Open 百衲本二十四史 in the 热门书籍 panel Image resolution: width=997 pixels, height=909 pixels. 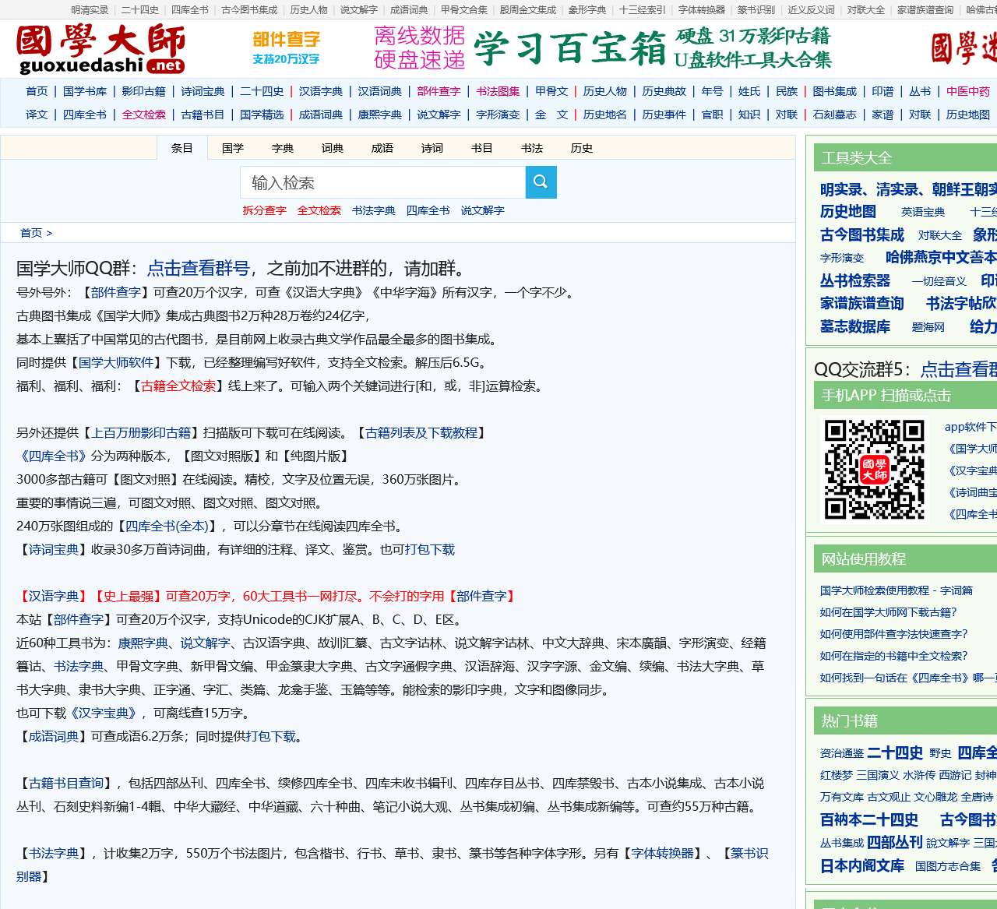[x=869, y=819]
